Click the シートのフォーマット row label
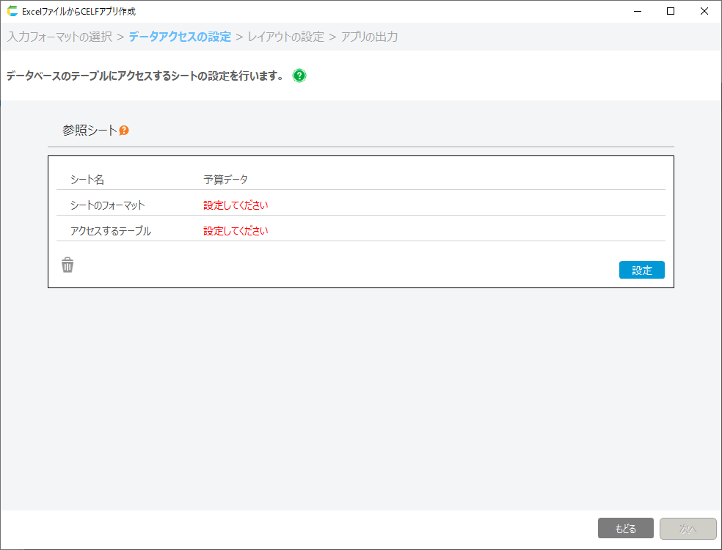This screenshot has width=722, height=550. click(x=107, y=205)
